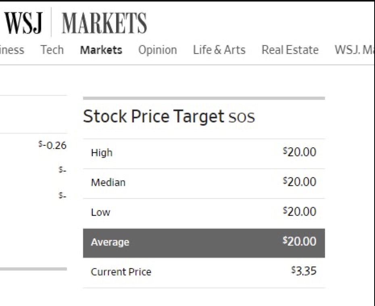Click the highlighted Average row
This screenshot has height=306, width=375.
pyautogui.click(x=204, y=243)
